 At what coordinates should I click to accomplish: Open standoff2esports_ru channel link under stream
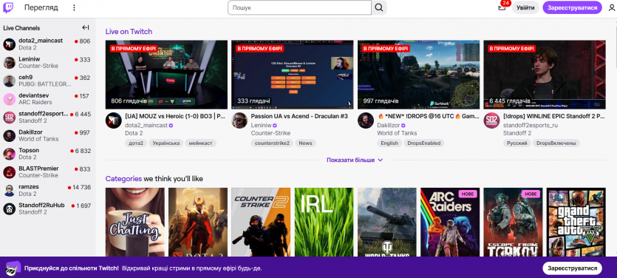pyautogui.click(x=530, y=125)
